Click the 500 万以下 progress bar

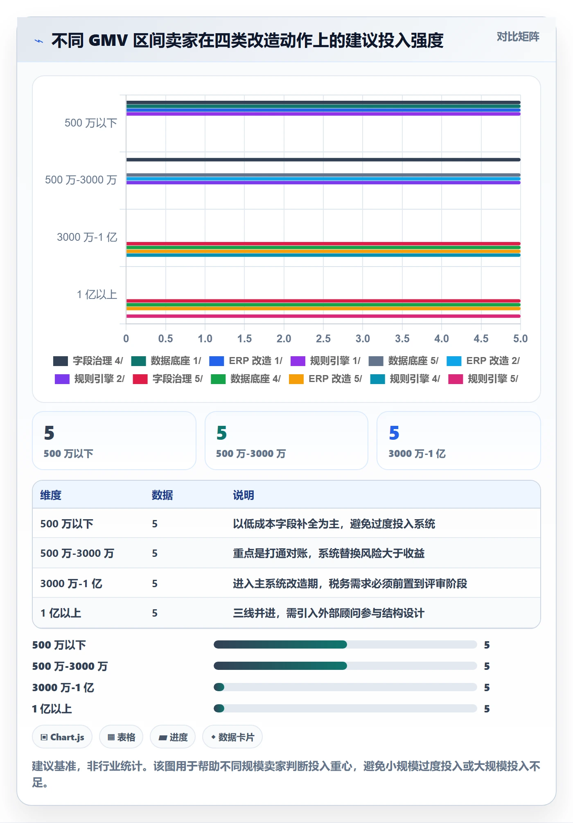click(345, 644)
